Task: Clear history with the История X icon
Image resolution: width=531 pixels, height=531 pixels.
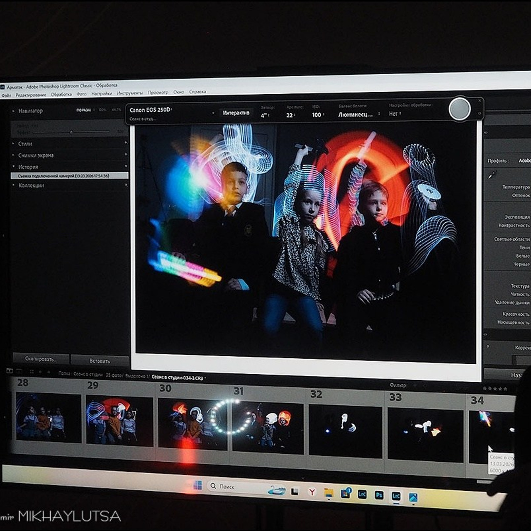Action: (126, 166)
